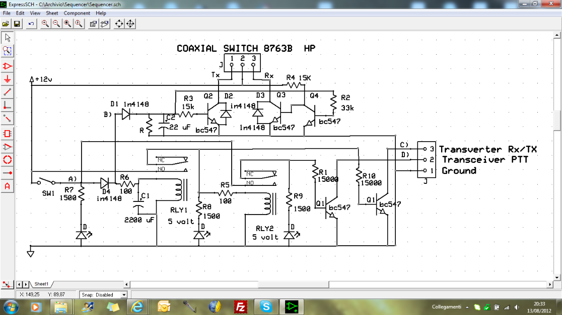The width and height of the screenshot is (562, 315).
Task: Click the volume icon in system tray
Action: coord(517,307)
